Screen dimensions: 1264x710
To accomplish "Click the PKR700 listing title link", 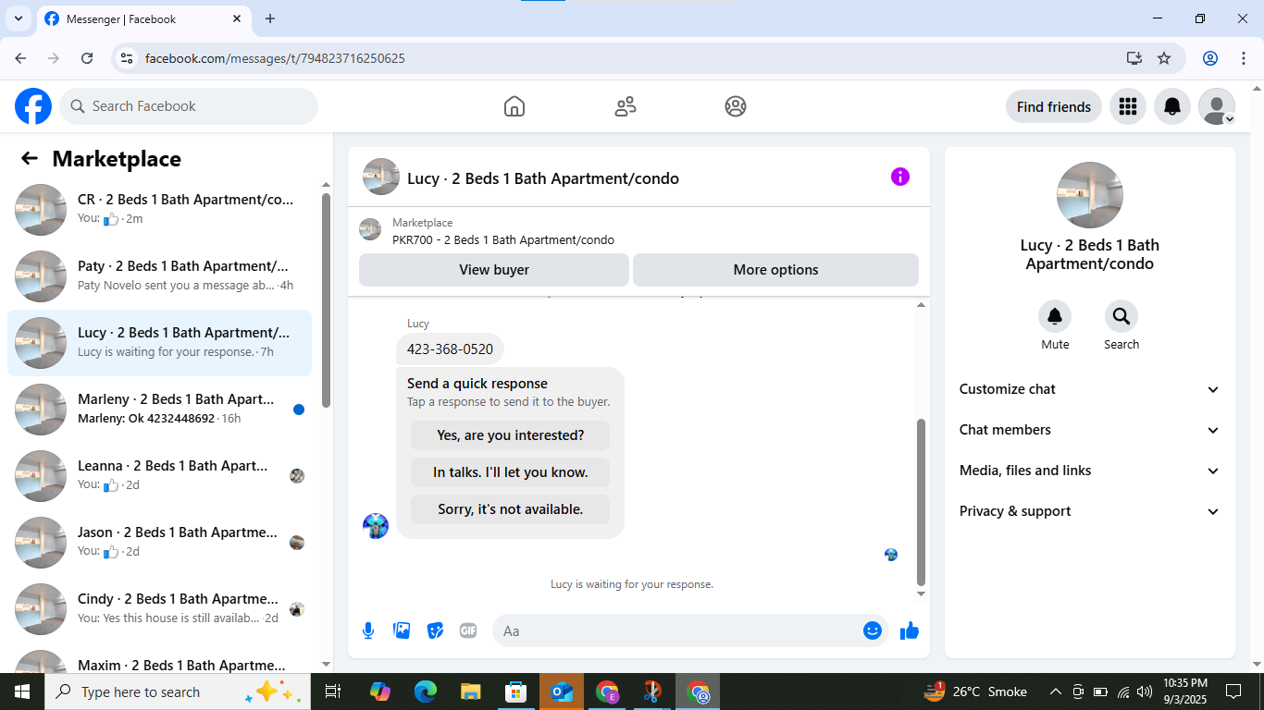I will click(x=503, y=239).
